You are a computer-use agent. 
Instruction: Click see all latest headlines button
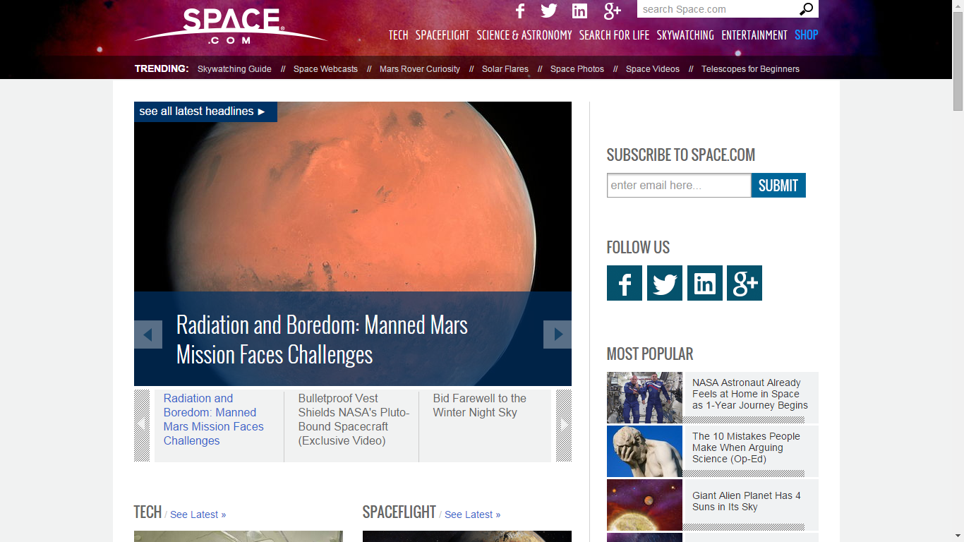205,112
